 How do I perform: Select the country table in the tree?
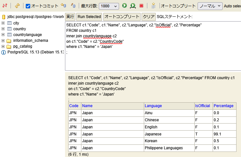[x=20, y=29]
